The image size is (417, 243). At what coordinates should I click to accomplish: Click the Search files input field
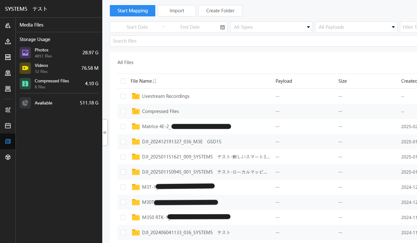click(x=262, y=41)
